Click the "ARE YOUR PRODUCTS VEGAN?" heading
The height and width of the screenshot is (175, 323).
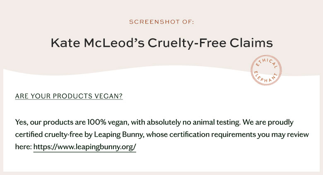(69, 96)
